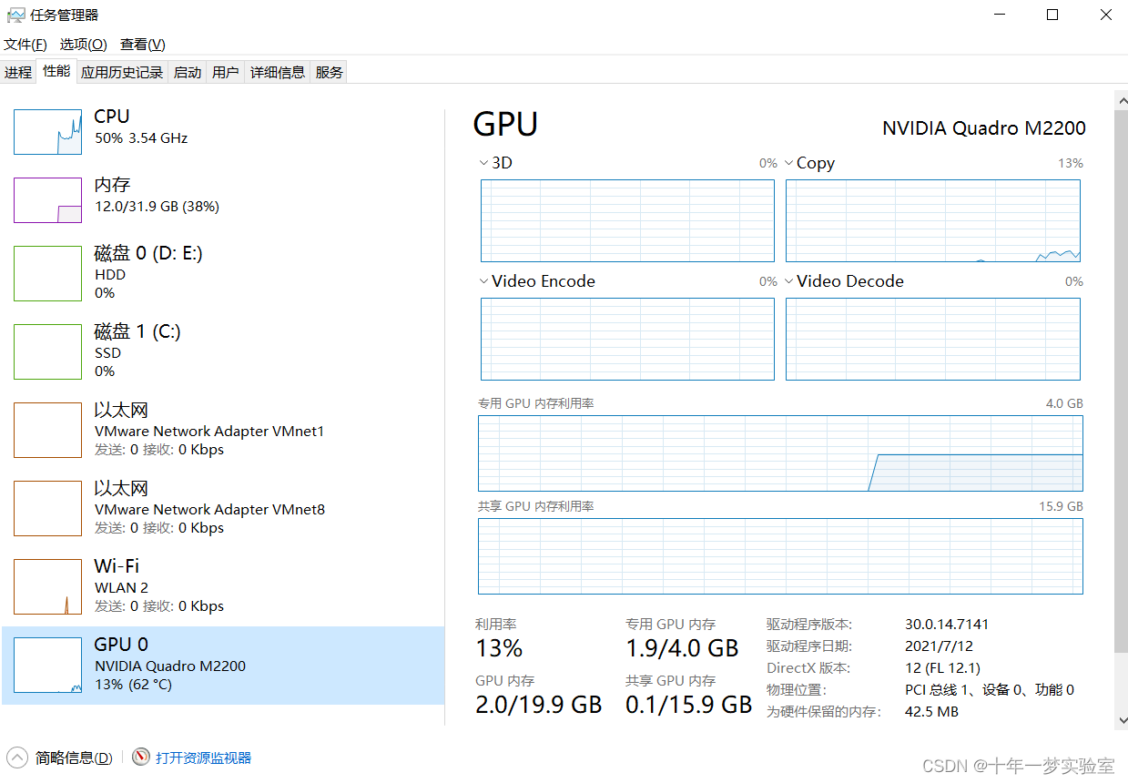
Task: Select the GPU 0 graph thumbnail
Action: (x=47, y=666)
